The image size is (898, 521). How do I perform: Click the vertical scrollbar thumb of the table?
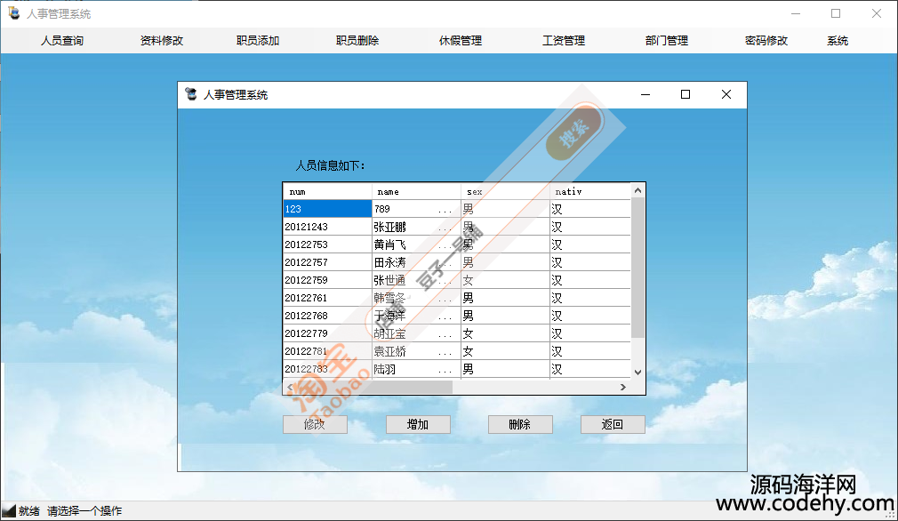click(638, 268)
